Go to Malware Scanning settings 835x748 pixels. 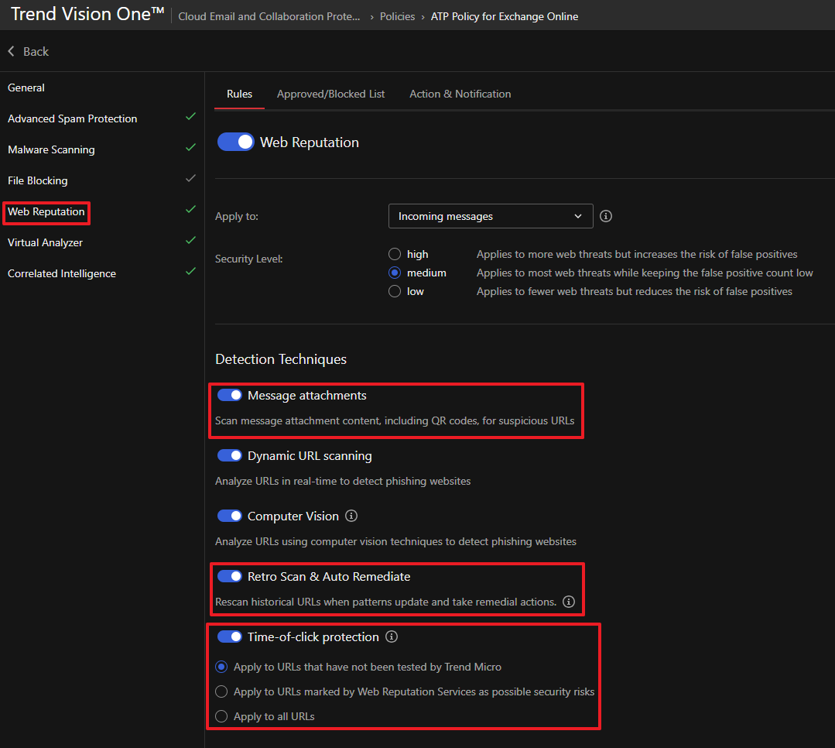[x=51, y=149]
